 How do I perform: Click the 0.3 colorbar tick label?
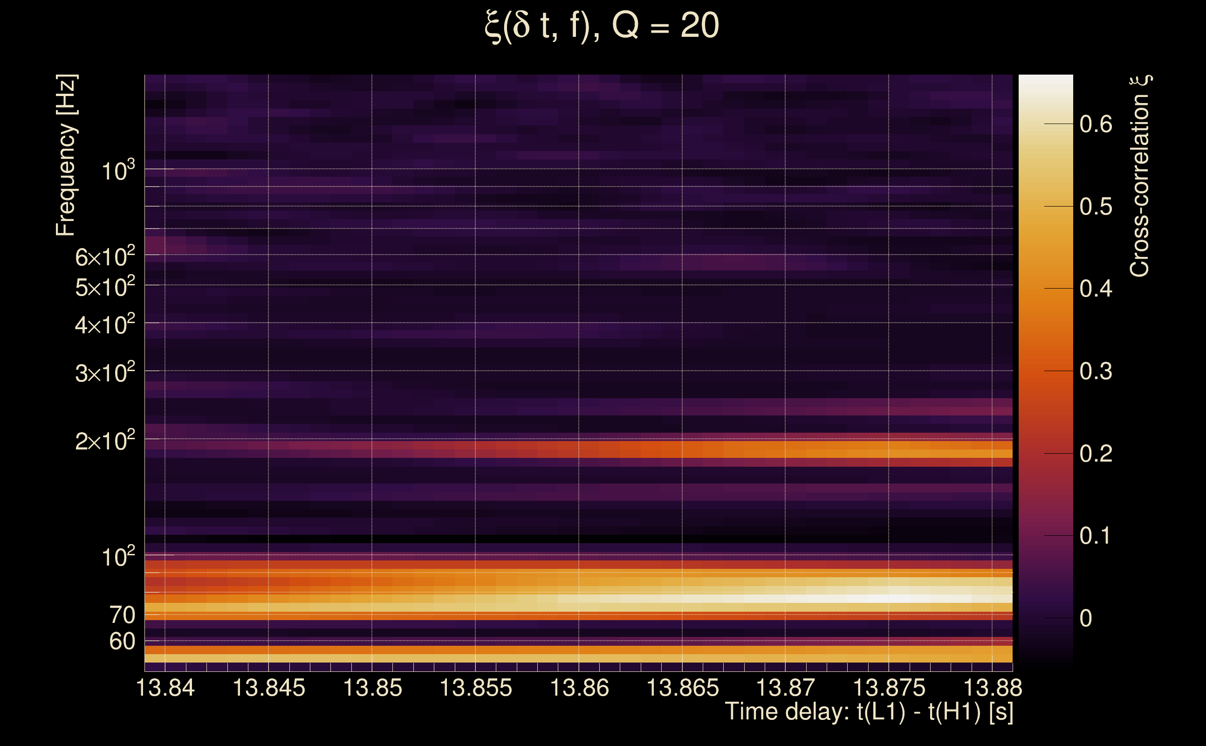click(x=1096, y=371)
